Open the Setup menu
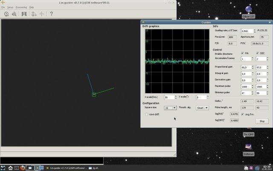Screen dimensions: 273x171 [10, 8]
